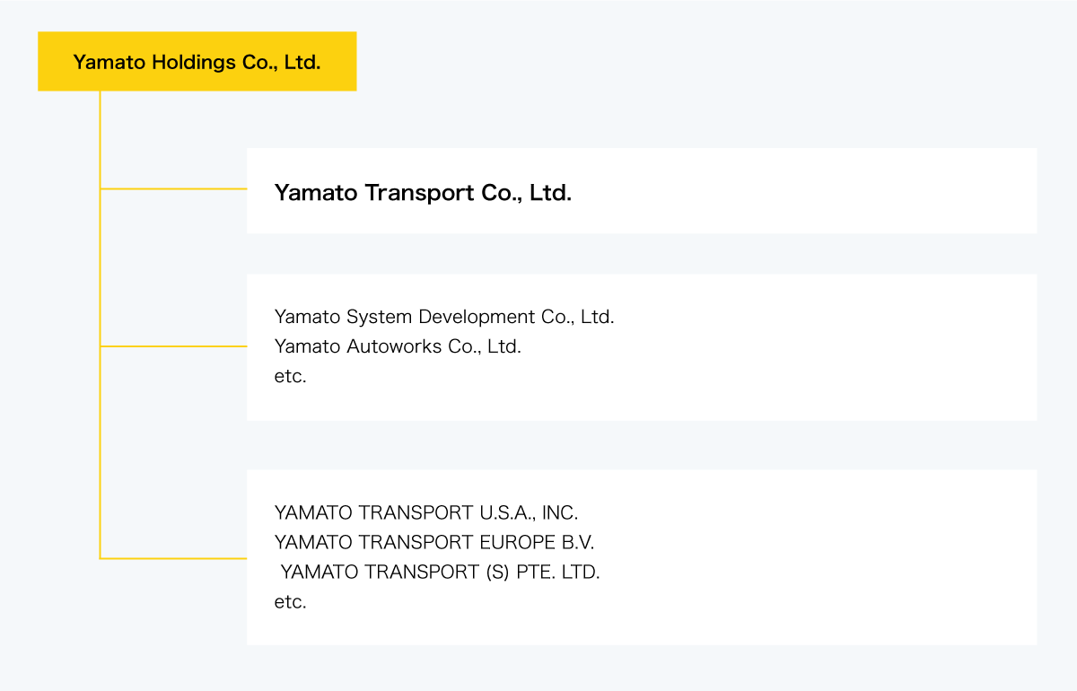Click yellow fill left of "Yamato Holdings" text

[55, 62]
